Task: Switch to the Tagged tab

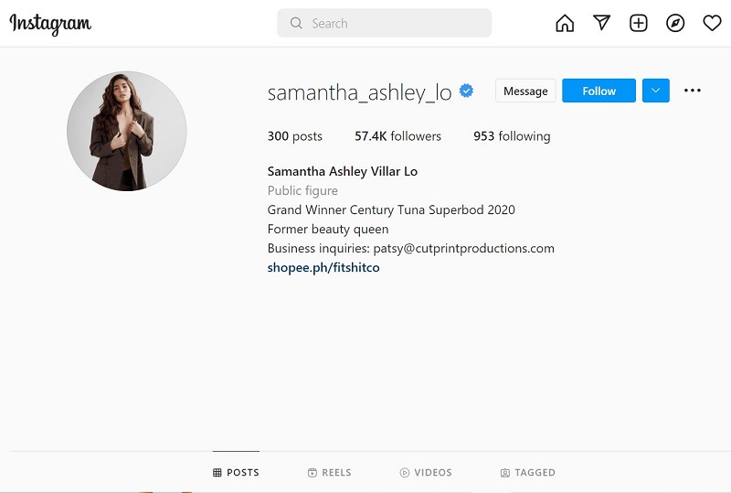Action: pyautogui.click(x=528, y=473)
